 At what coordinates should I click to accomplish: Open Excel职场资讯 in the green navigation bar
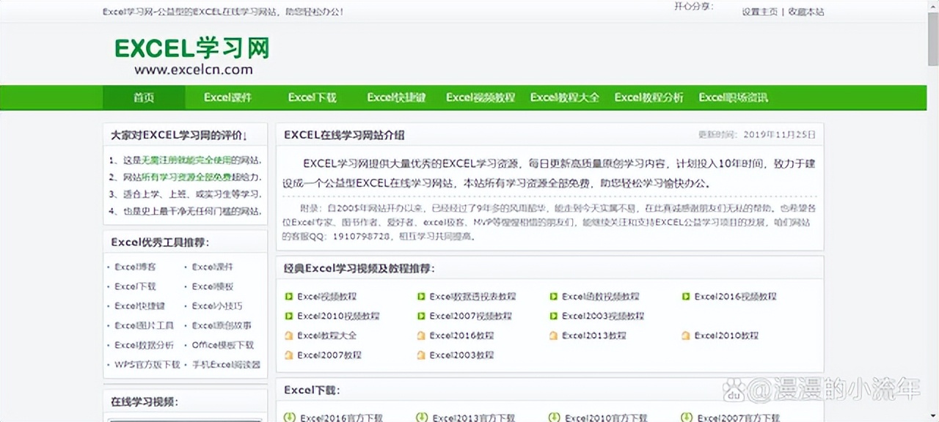[x=733, y=97]
